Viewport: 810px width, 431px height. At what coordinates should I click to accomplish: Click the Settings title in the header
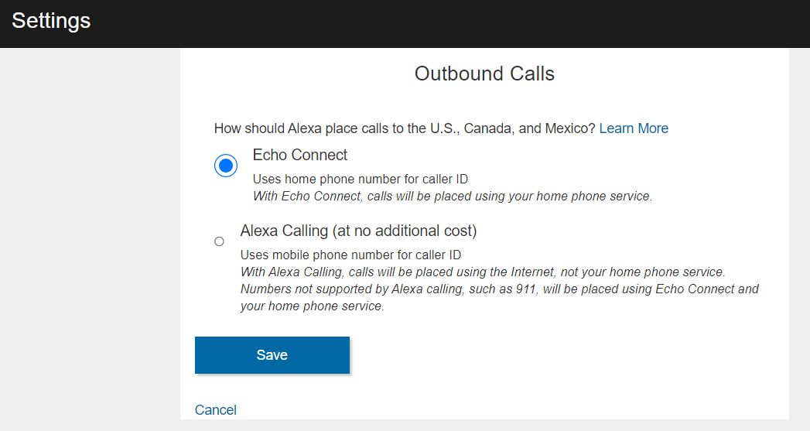[x=51, y=21]
